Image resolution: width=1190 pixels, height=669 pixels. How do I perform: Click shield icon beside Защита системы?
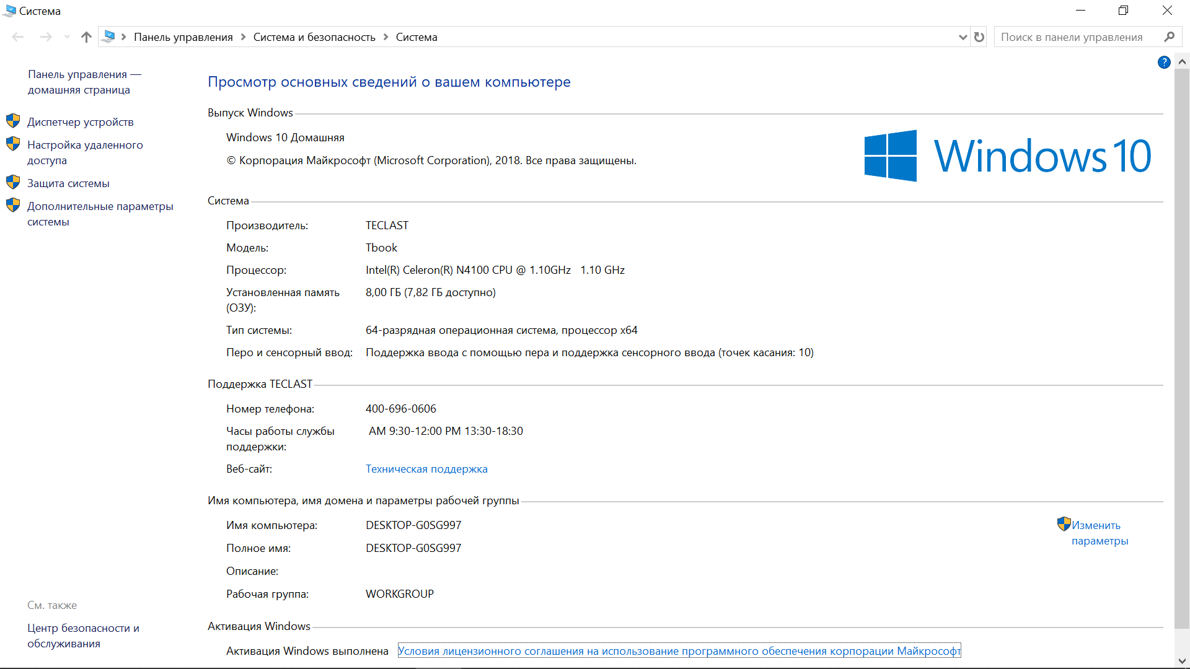tap(13, 182)
